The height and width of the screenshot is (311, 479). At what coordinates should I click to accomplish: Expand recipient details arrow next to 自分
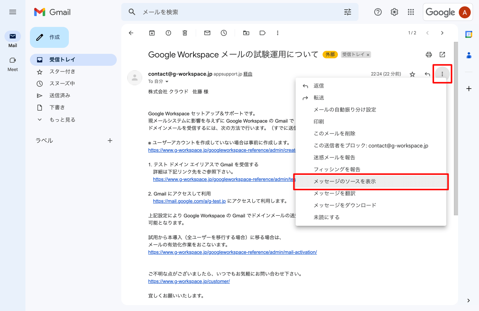[167, 81]
